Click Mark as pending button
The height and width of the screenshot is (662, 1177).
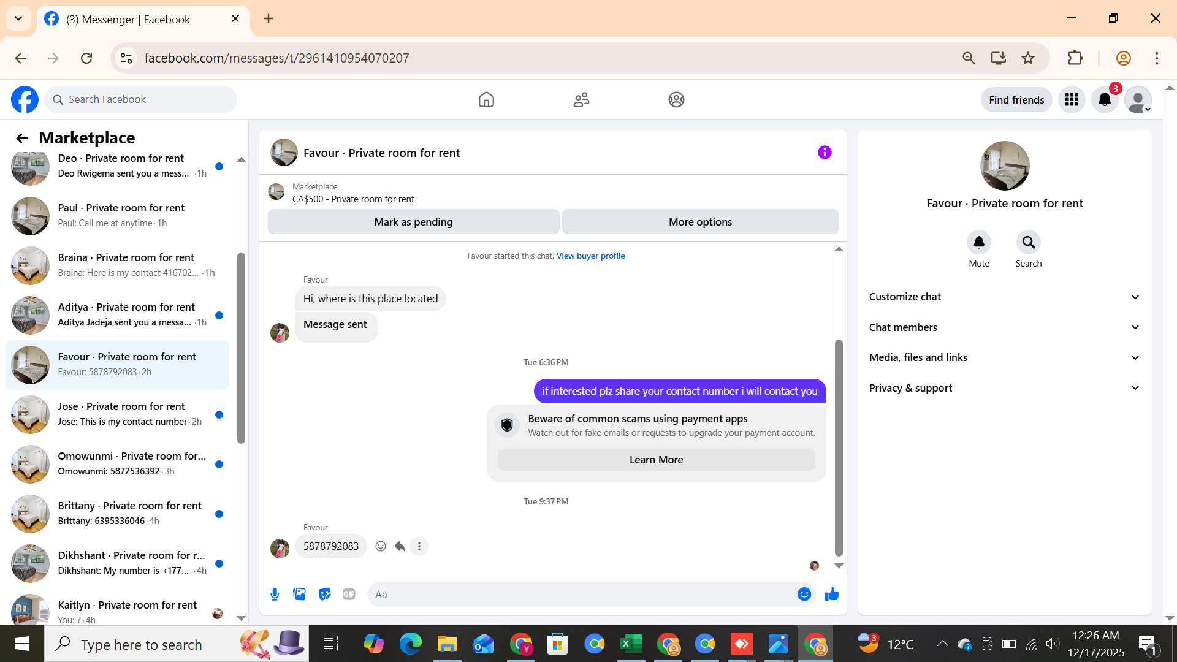413,222
